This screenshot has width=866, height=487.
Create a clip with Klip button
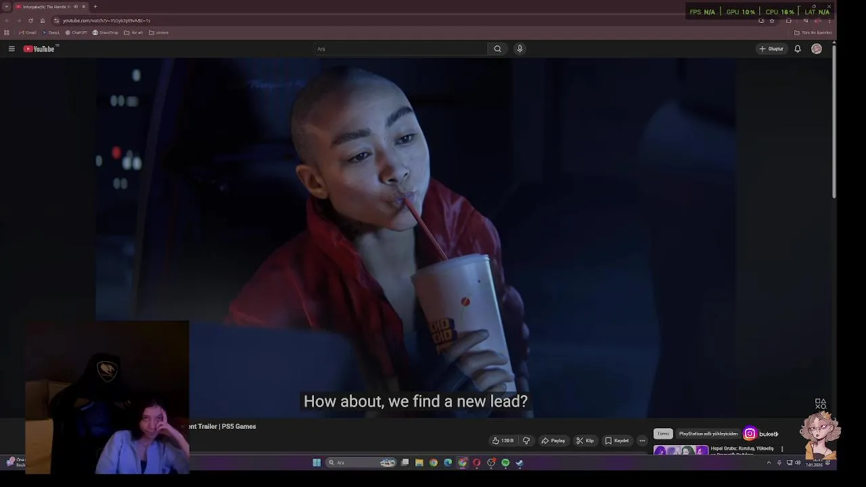point(585,440)
